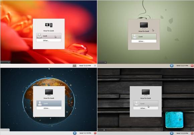The width and height of the screenshot is (194, 135).
Task: Select Geek user on red flower login screen
Action: (x=49, y=36)
